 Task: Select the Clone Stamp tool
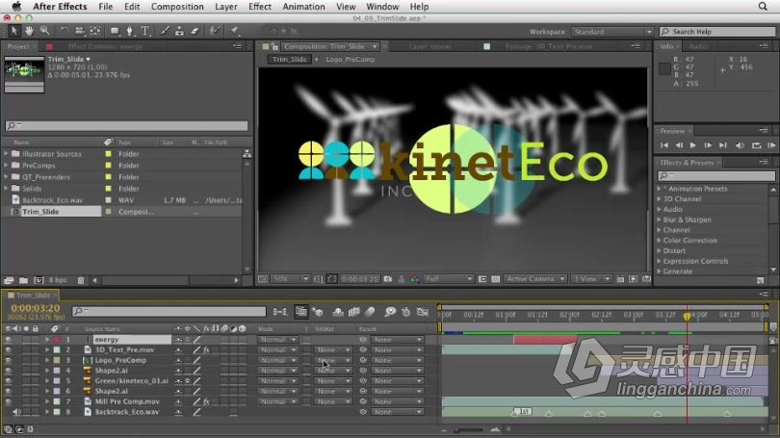coord(179,31)
